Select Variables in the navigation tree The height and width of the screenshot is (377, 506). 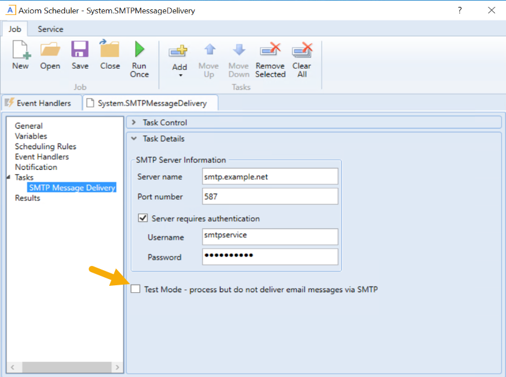coord(31,136)
